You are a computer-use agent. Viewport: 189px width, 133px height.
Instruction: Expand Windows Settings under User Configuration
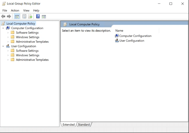pos(8,55)
